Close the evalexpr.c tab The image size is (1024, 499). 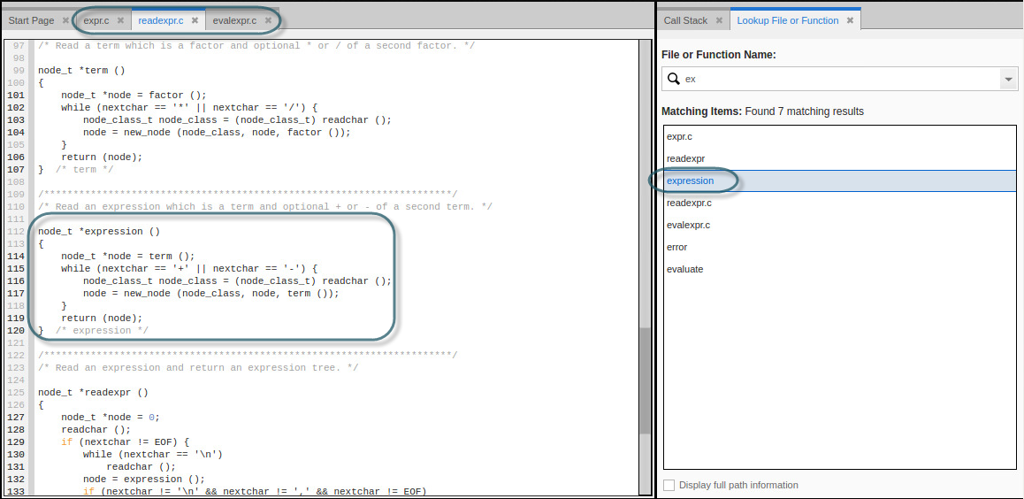click(268, 20)
